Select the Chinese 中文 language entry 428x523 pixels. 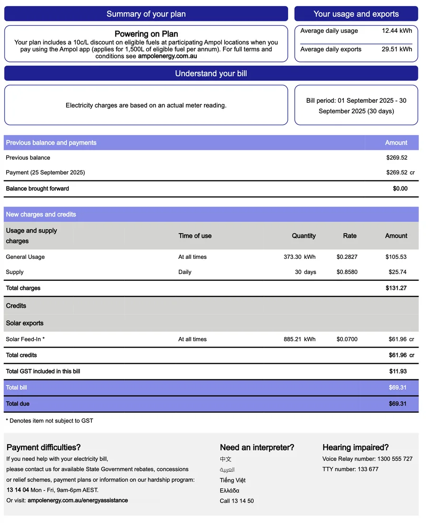pos(226,459)
